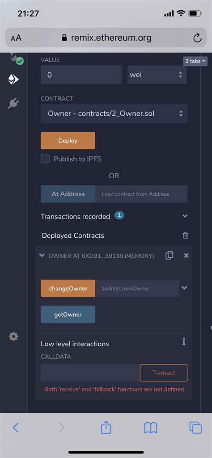
Task: Show Low level interactions info icon
Action: click(184, 341)
